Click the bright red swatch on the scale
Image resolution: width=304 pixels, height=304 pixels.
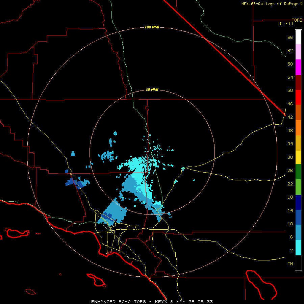(298, 97)
